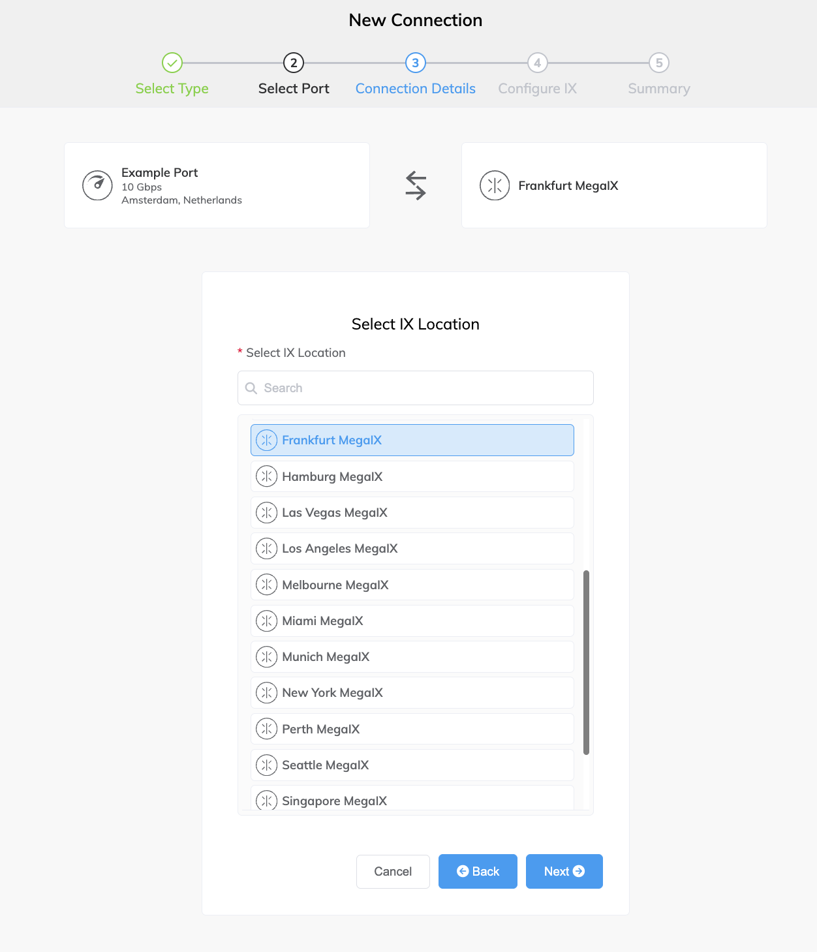The image size is (817, 952).
Task: Click the Cancel button
Action: point(393,872)
